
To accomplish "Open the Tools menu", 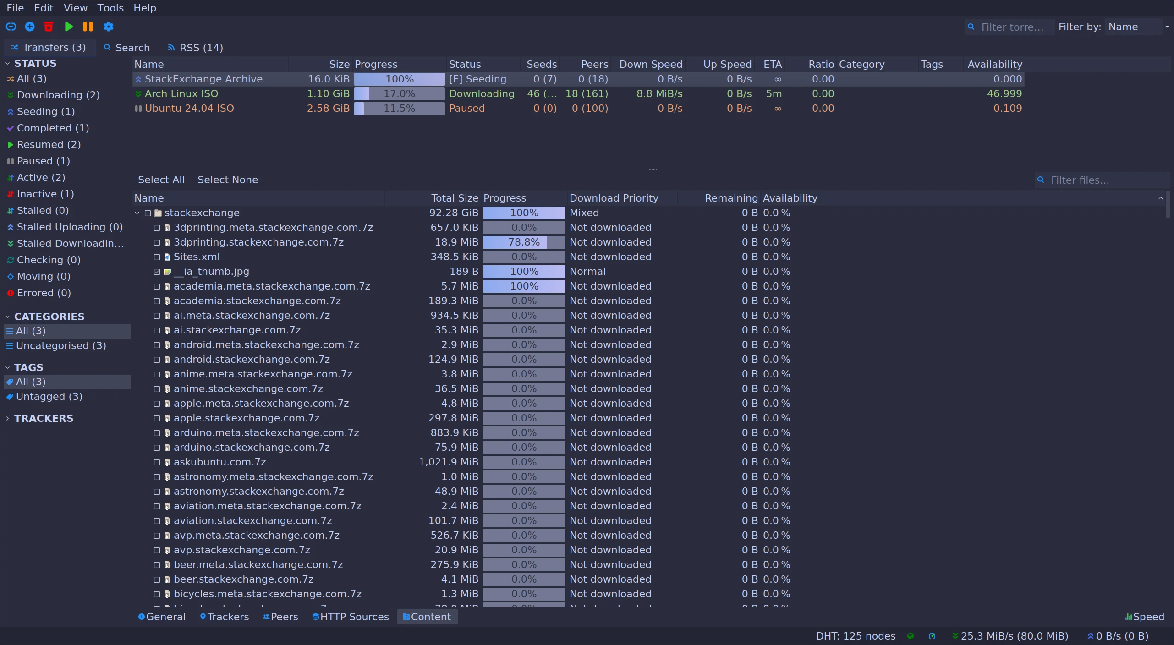I will pyautogui.click(x=110, y=8).
